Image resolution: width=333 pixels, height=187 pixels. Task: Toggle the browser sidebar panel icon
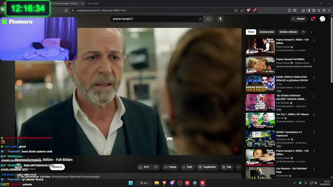(x=308, y=10)
